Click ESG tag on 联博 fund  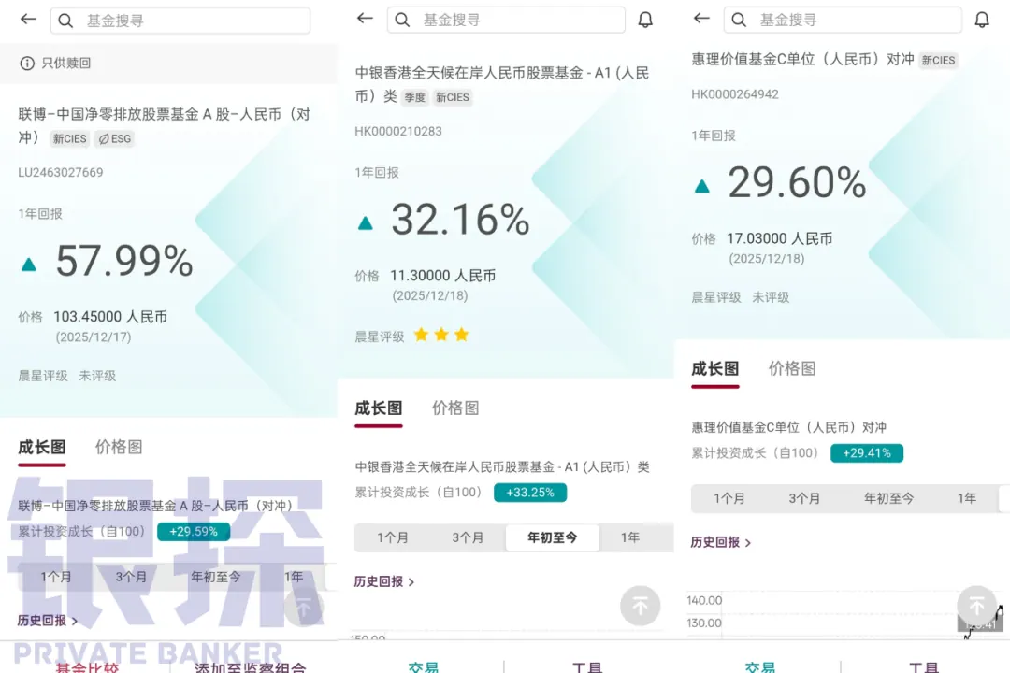click(115, 138)
